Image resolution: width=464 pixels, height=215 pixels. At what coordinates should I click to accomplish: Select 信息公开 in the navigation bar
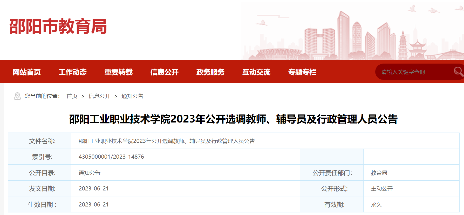point(165,72)
